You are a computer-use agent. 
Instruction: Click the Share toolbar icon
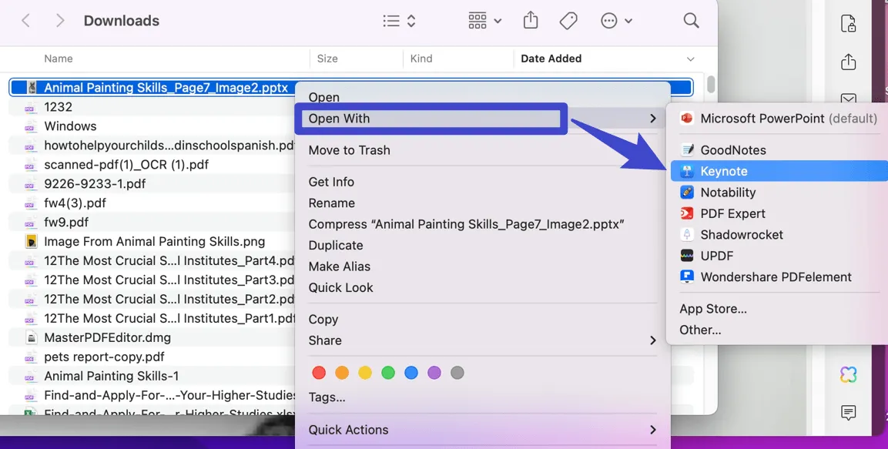click(x=531, y=20)
